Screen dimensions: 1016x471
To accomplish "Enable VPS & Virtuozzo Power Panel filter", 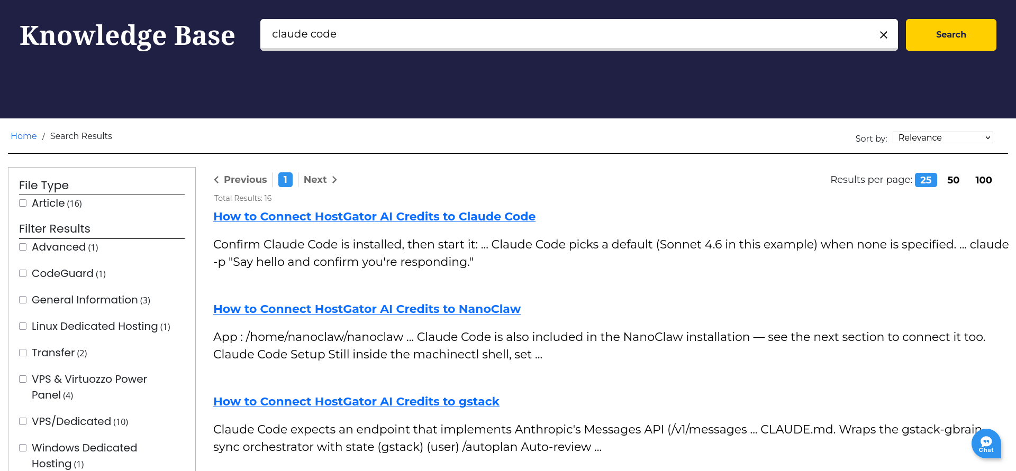I will pos(23,379).
